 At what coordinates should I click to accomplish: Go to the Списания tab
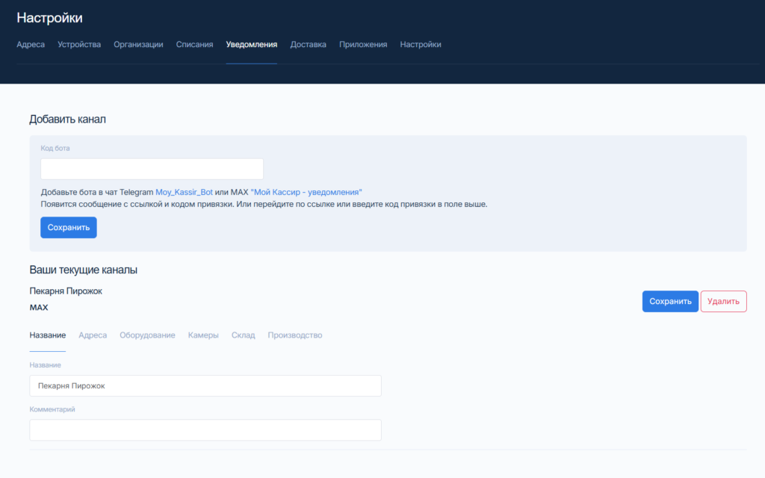click(194, 45)
